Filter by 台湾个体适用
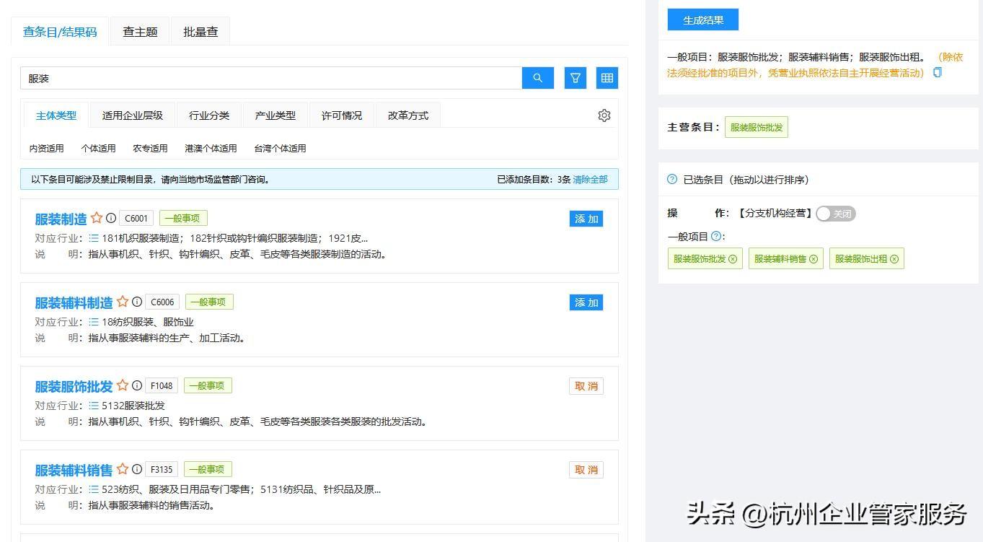 [x=280, y=148]
